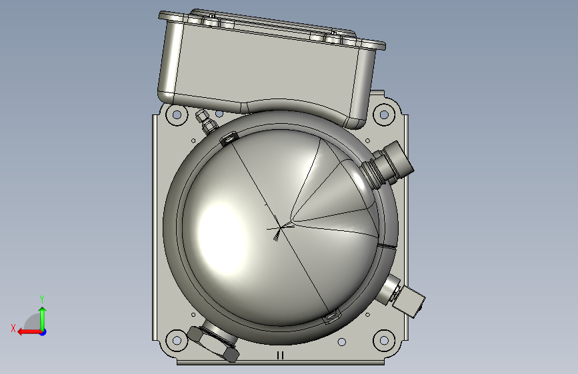Click the "Y" label of the triad
Viewport: 578px width, 374px height.
coord(42,299)
